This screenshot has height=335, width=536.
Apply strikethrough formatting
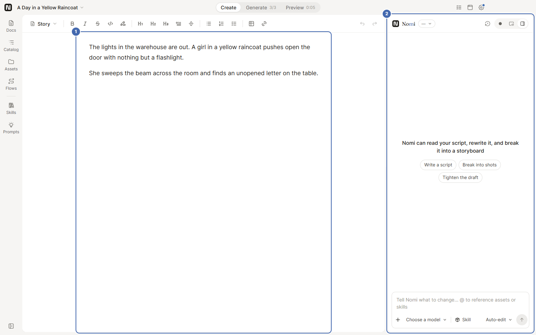coord(98,24)
